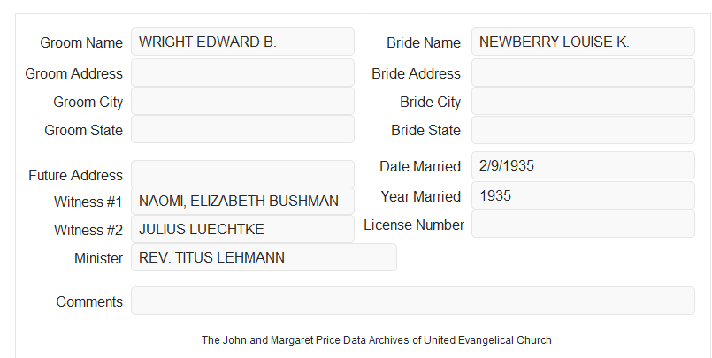Focus the Year Married field
Viewport: 712px width, 358px height.
[583, 195]
